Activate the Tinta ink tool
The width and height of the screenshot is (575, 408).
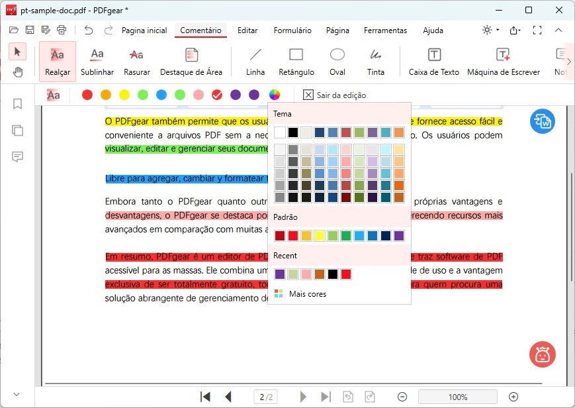(x=375, y=62)
